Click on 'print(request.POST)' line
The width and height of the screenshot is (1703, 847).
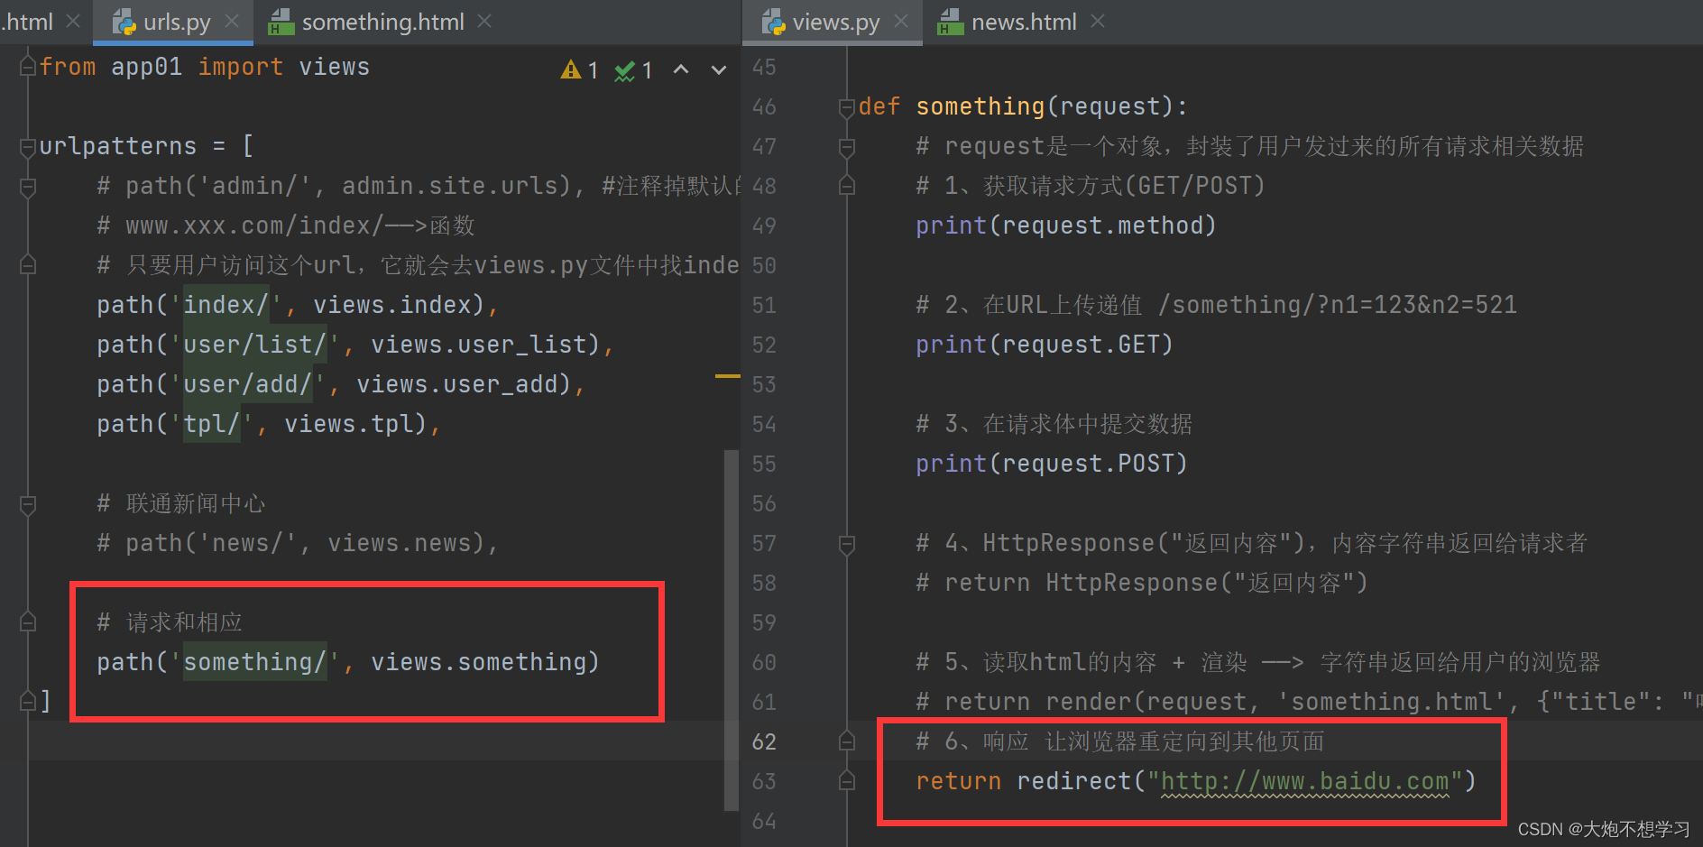coord(1052,464)
